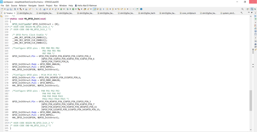Screen dimensions: 257x132
Task: Click GPIO_MODE_ANALOG on line 171
Action: (x=50, y=64)
